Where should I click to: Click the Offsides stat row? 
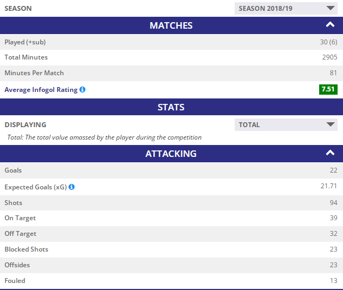pos(171,265)
